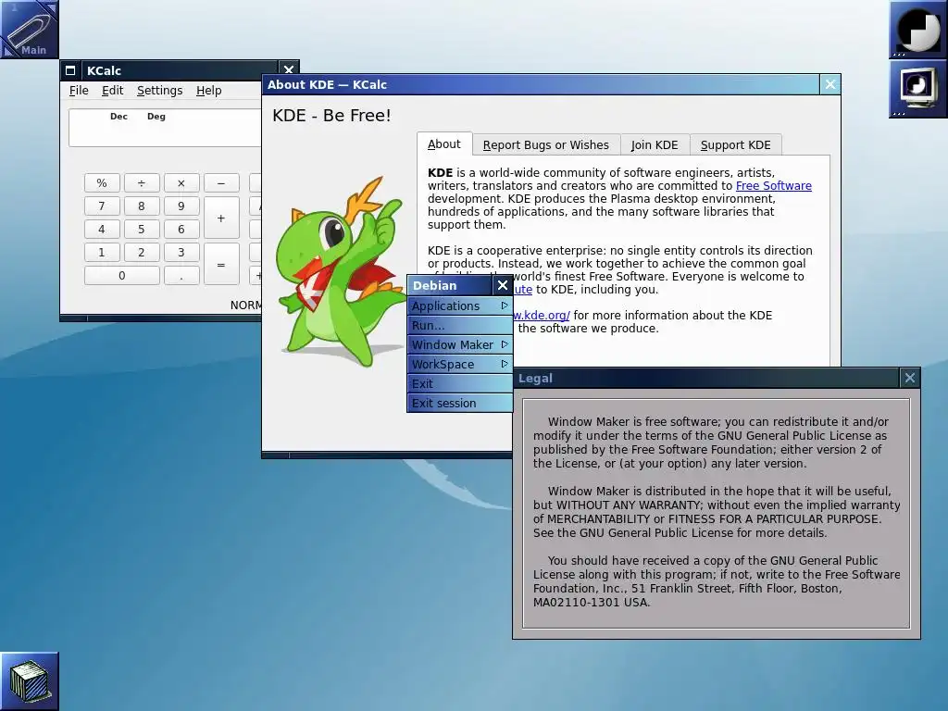This screenshot has width=948, height=711.
Task: Close the About KDE dialog
Action: click(x=830, y=84)
